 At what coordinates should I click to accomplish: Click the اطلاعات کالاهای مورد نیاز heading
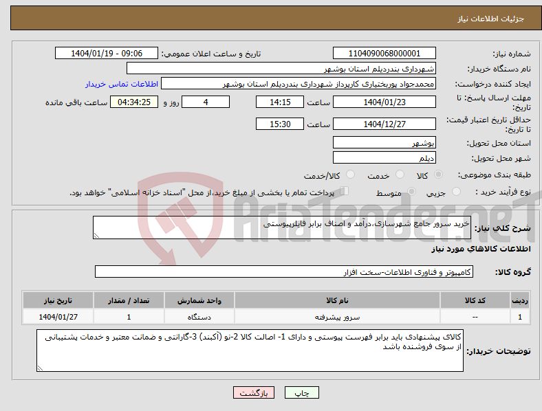481,249
